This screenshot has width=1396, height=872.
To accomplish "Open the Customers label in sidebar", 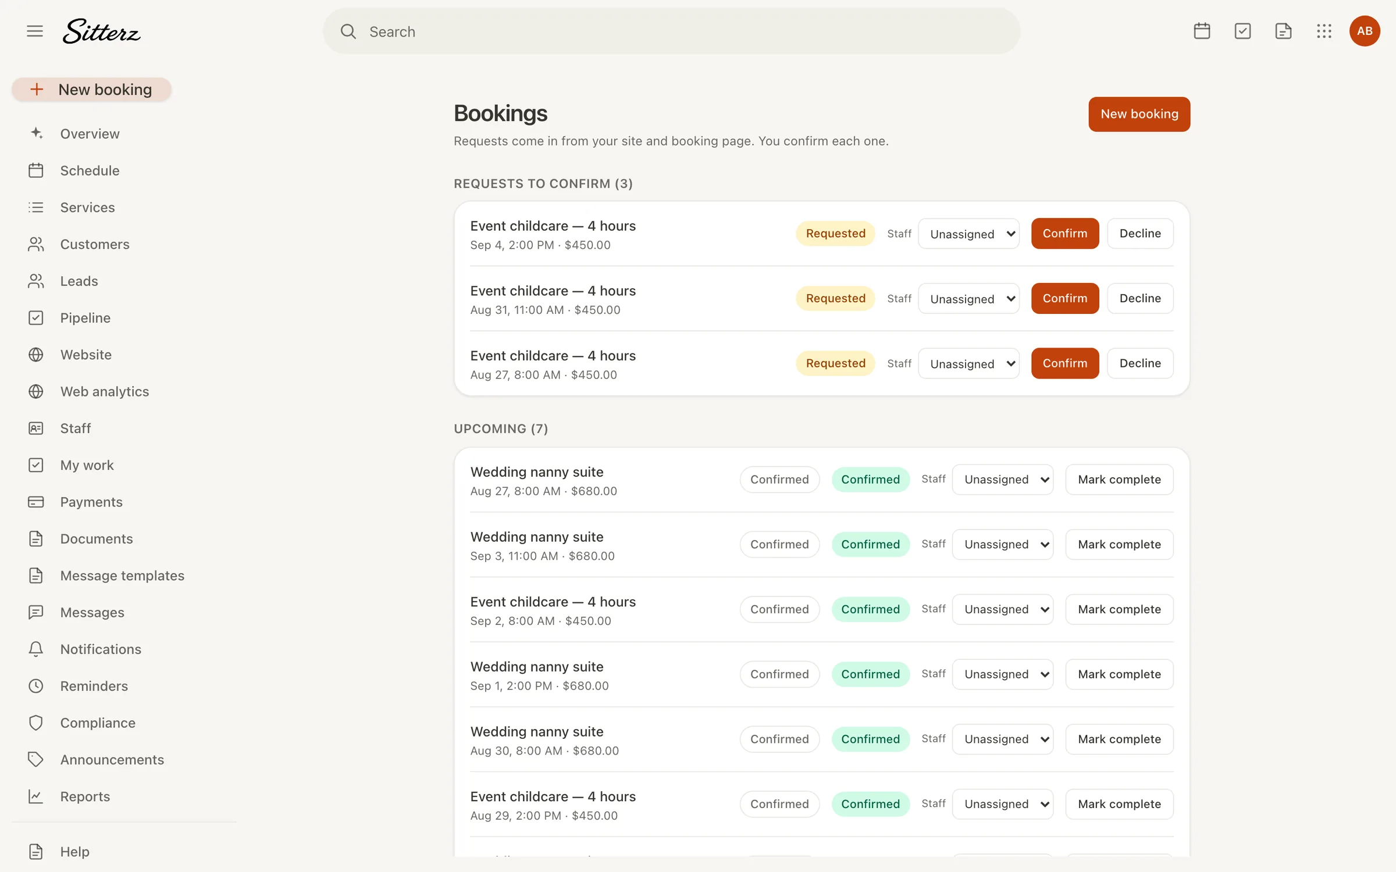I will [95, 244].
